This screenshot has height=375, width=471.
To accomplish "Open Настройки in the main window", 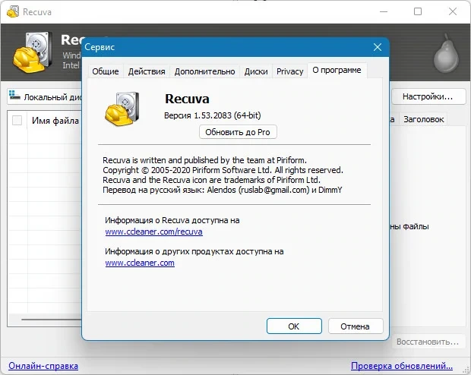I will pyautogui.click(x=428, y=96).
